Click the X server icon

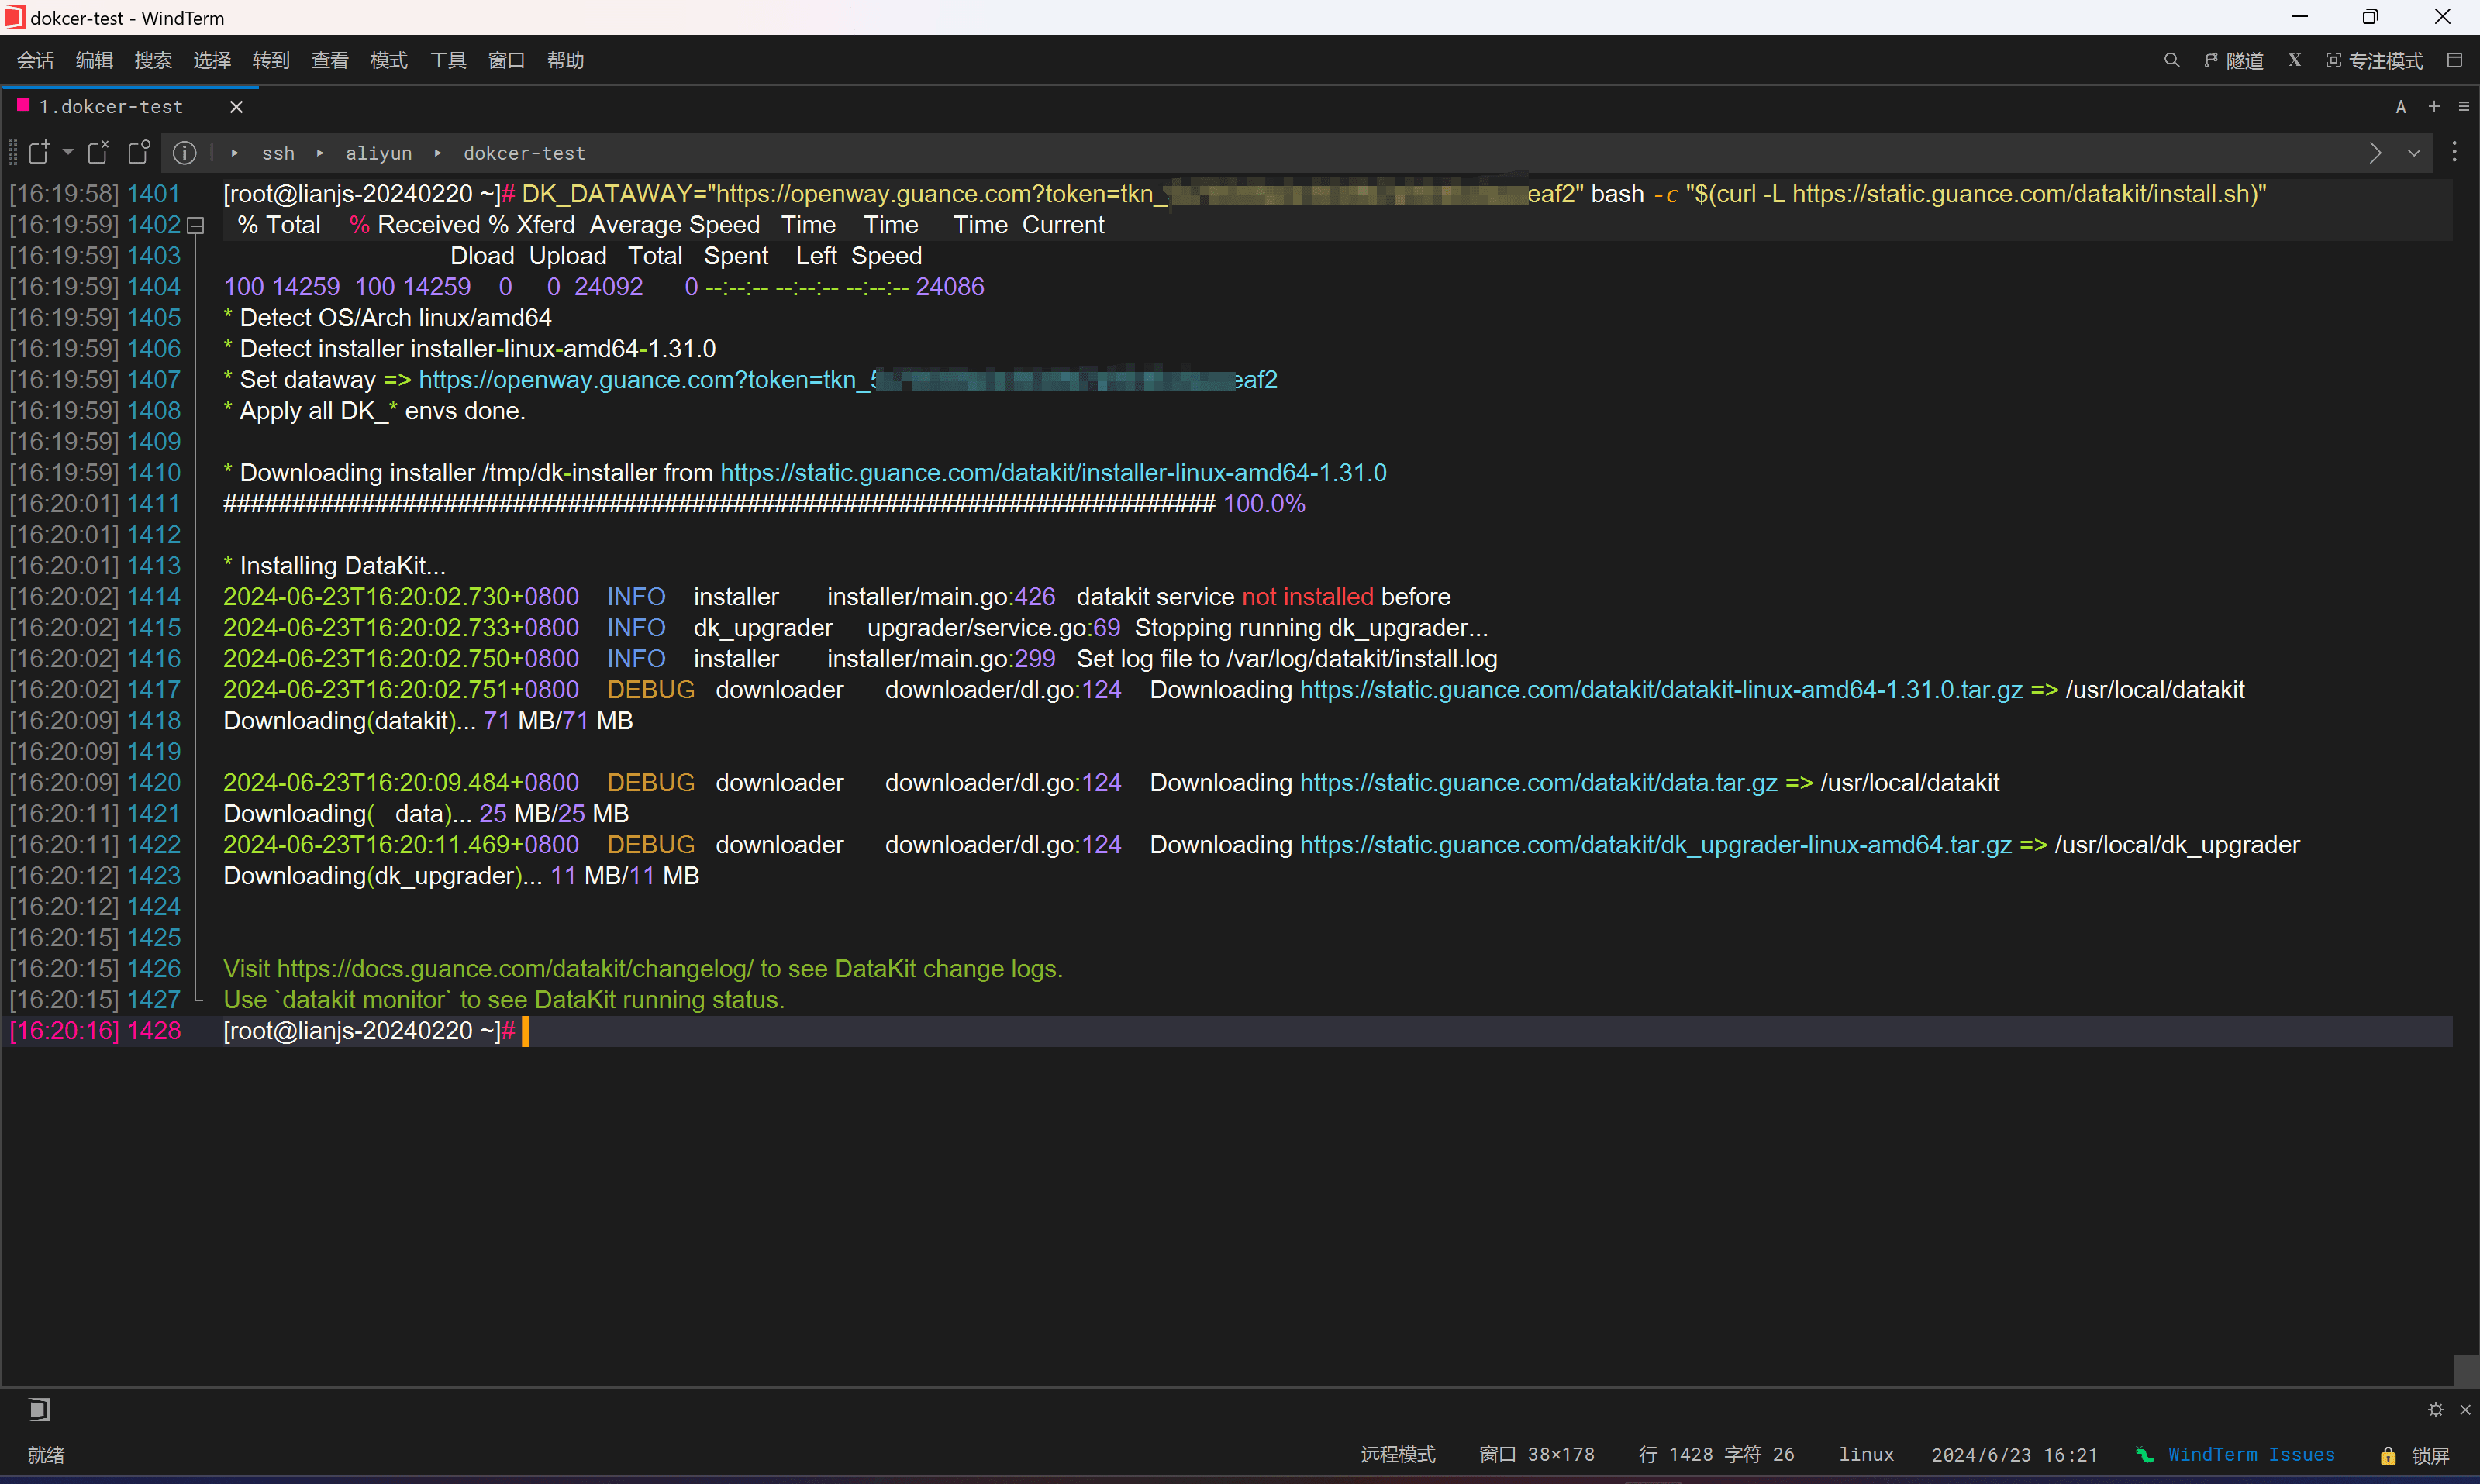(x=2295, y=60)
